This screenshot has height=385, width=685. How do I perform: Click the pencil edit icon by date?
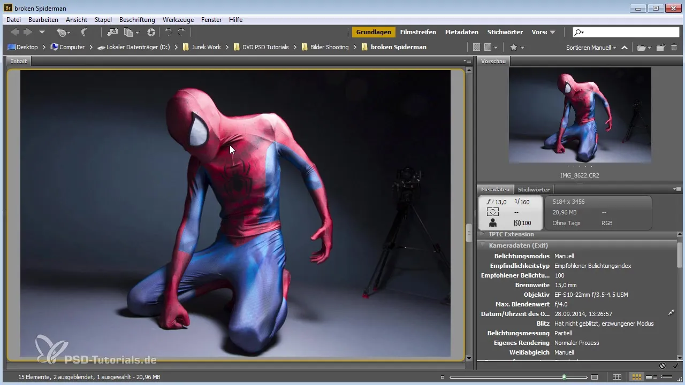pyautogui.click(x=671, y=312)
